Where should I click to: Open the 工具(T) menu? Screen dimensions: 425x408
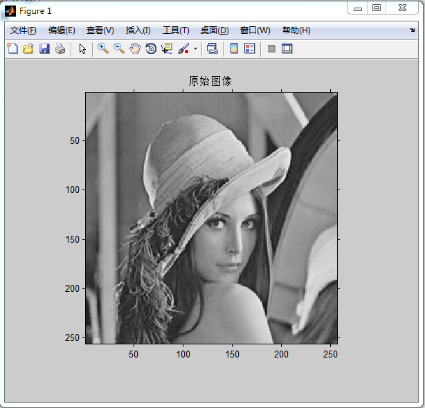[177, 30]
